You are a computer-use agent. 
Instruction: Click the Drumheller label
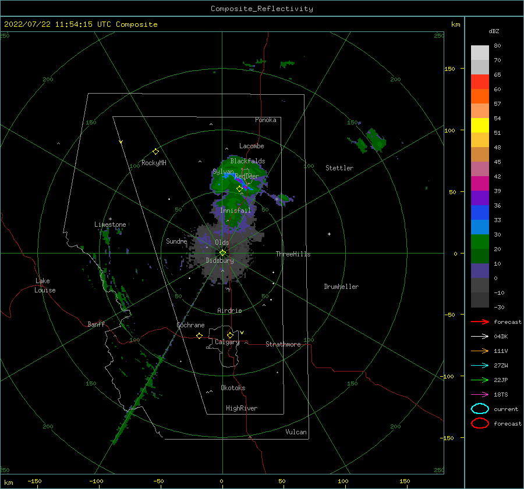click(341, 287)
